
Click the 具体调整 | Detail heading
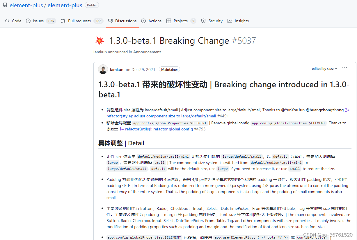[121, 143]
